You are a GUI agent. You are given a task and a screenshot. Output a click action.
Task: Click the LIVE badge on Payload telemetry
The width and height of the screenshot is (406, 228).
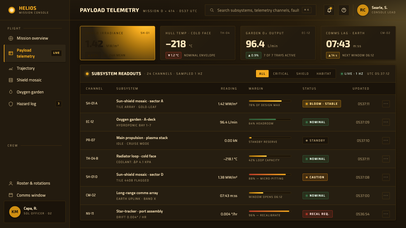[x=56, y=53]
